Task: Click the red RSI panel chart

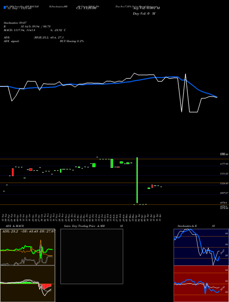Action: click(x=201, y=284)
